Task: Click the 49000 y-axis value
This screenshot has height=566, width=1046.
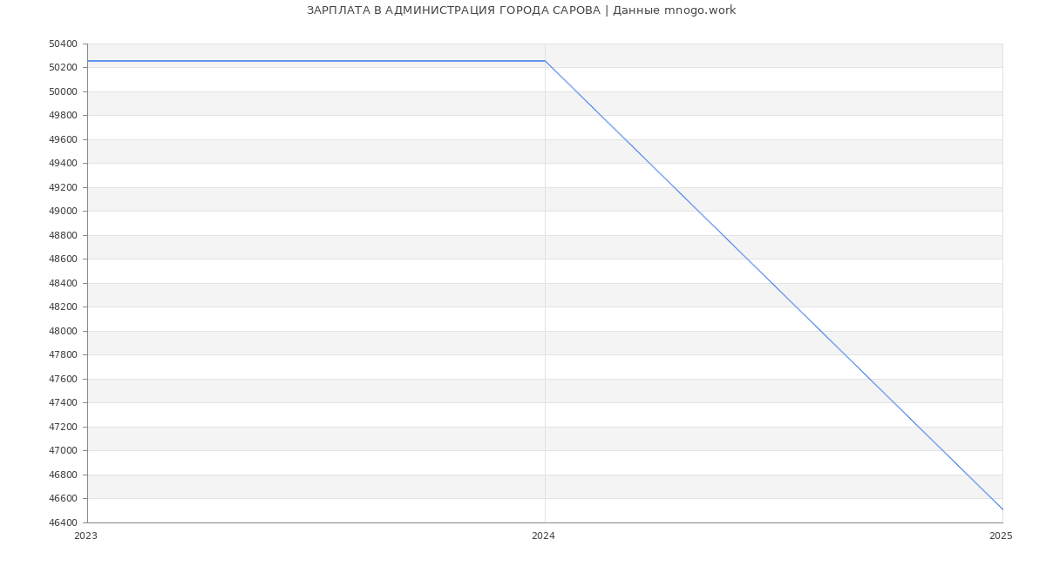Action: pos(63,212)
